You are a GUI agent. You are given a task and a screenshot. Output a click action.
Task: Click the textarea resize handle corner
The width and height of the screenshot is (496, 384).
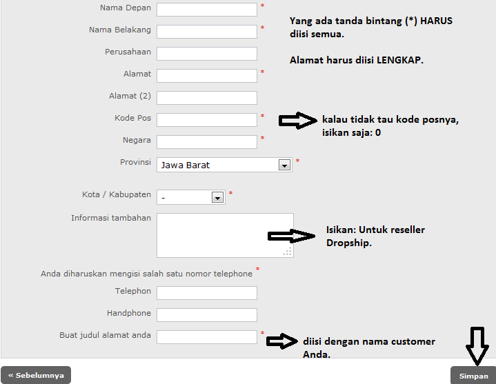[x=288, y=252]
